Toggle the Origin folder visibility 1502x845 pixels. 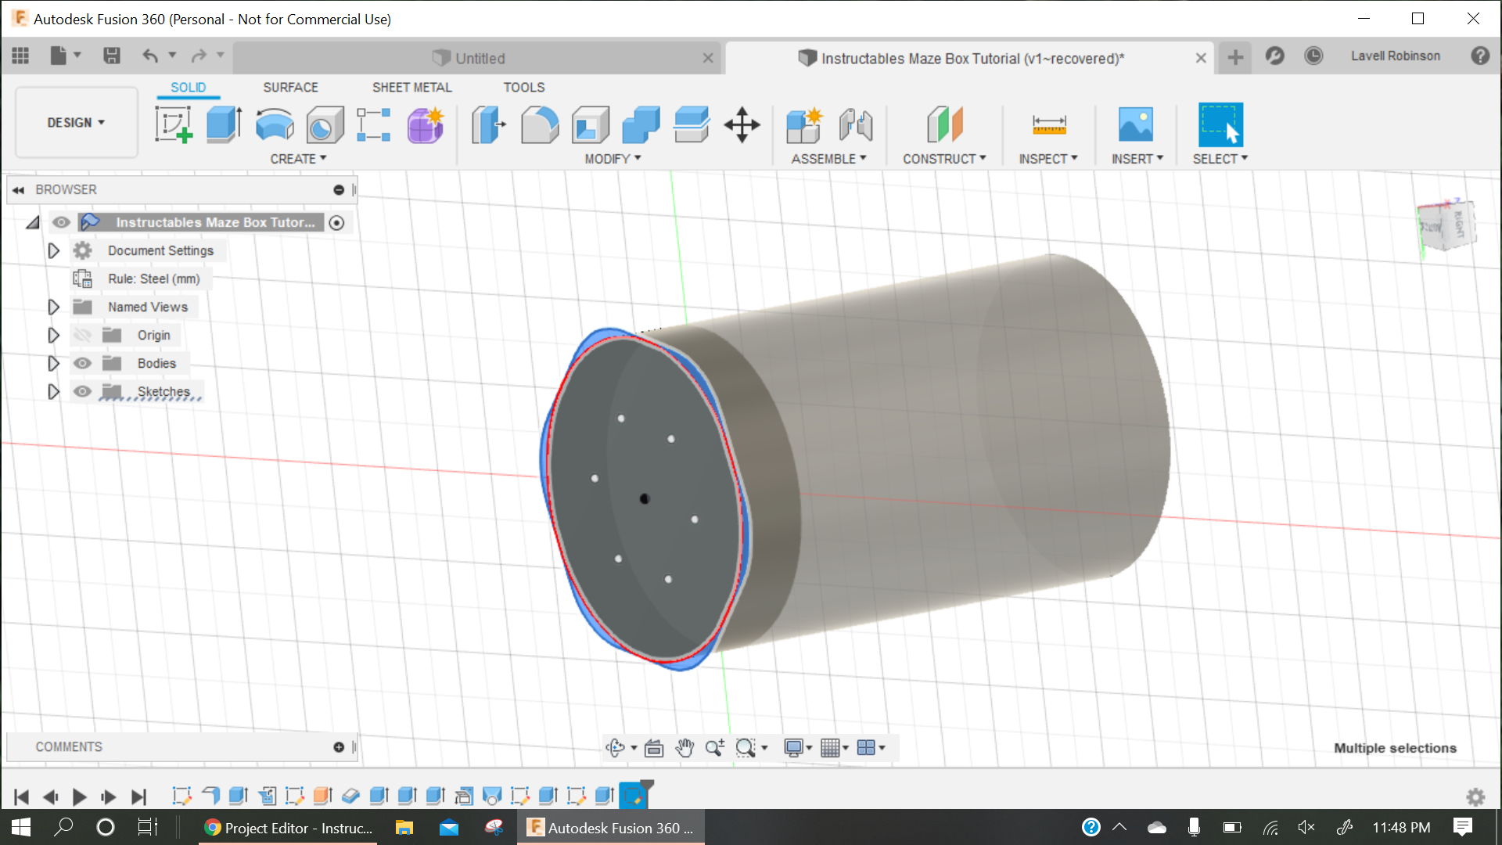pos(82,335)
